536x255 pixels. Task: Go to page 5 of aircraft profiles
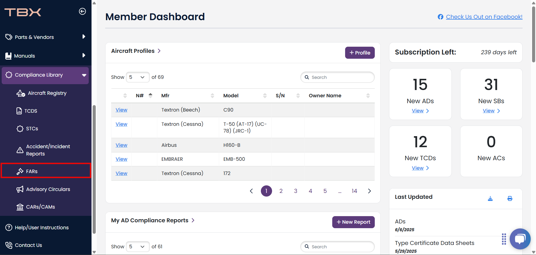[325, 191]
